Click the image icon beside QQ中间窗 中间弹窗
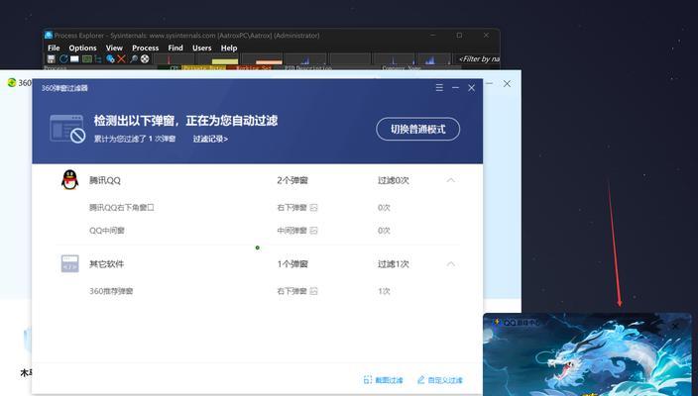 tap(314, 231)
